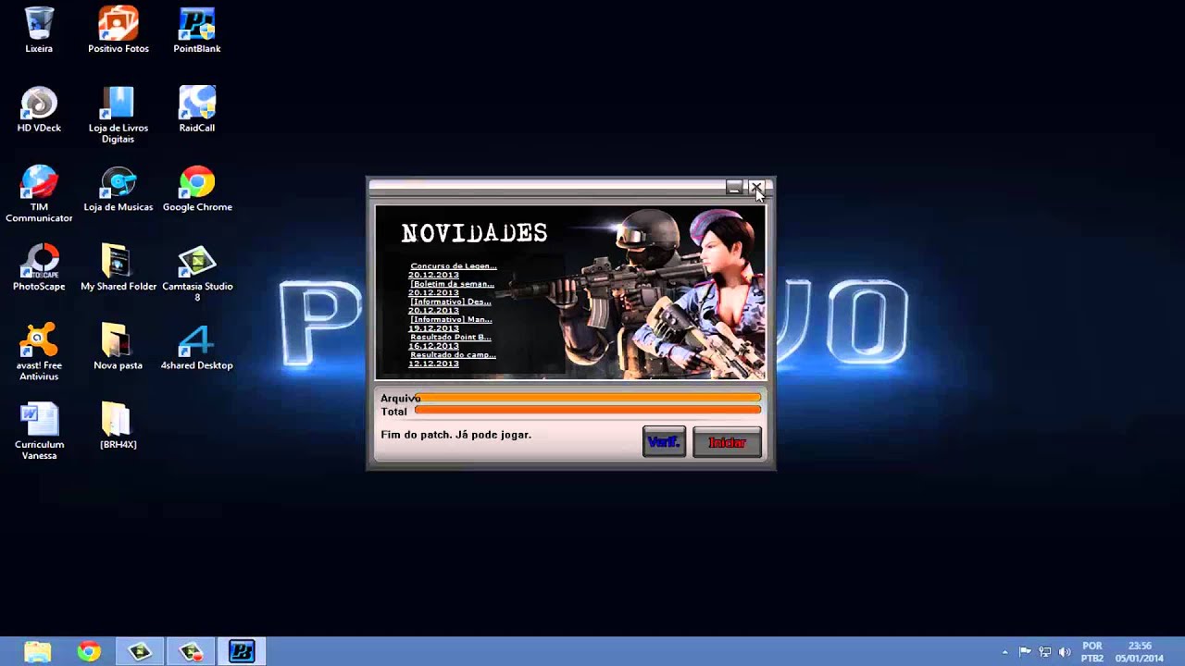Click the NOVIDADES heading
The image size is (1185, 666).
[474, 233]
